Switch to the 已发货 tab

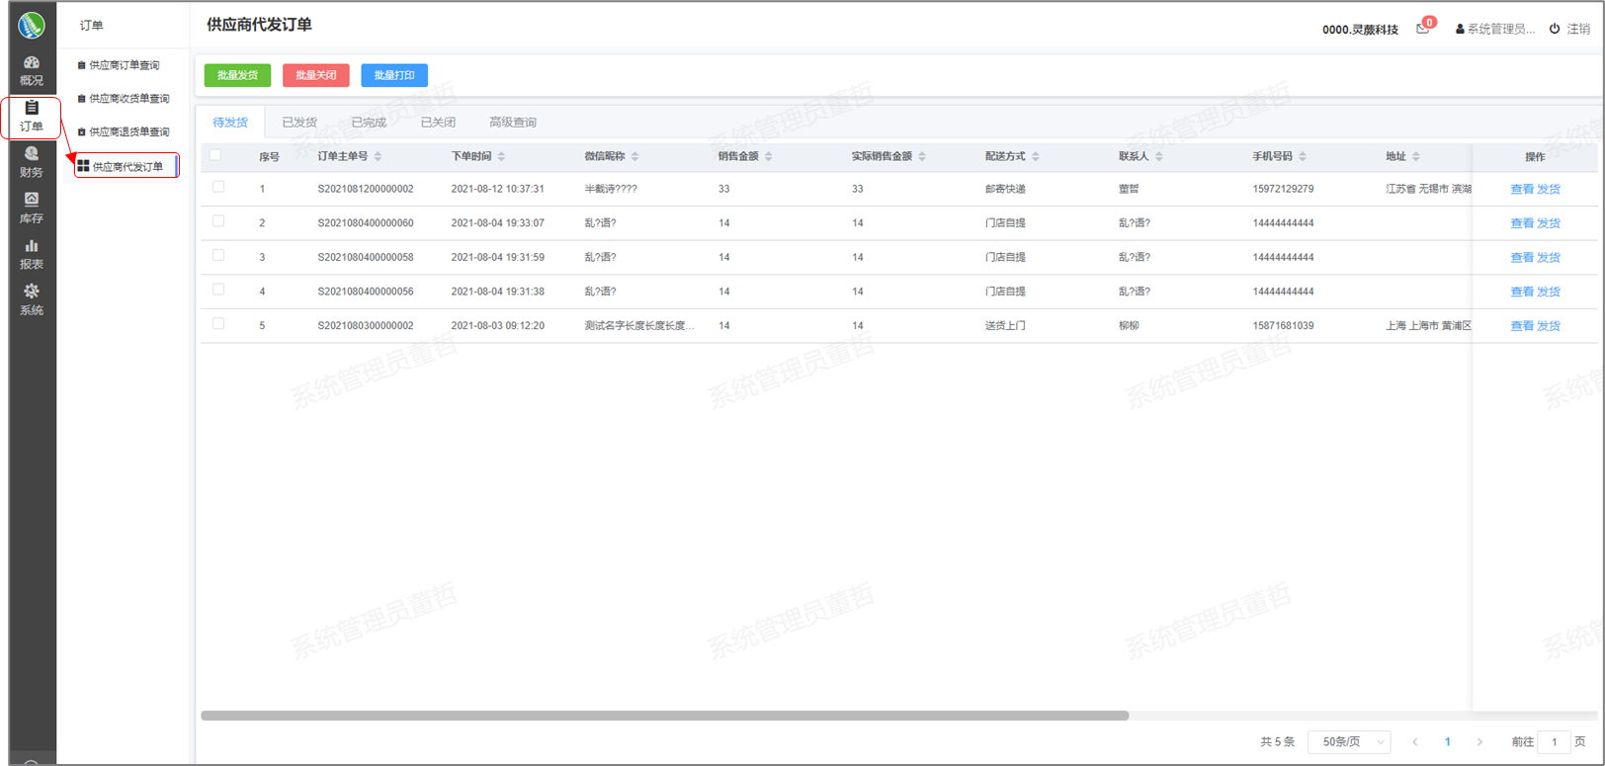299,123
